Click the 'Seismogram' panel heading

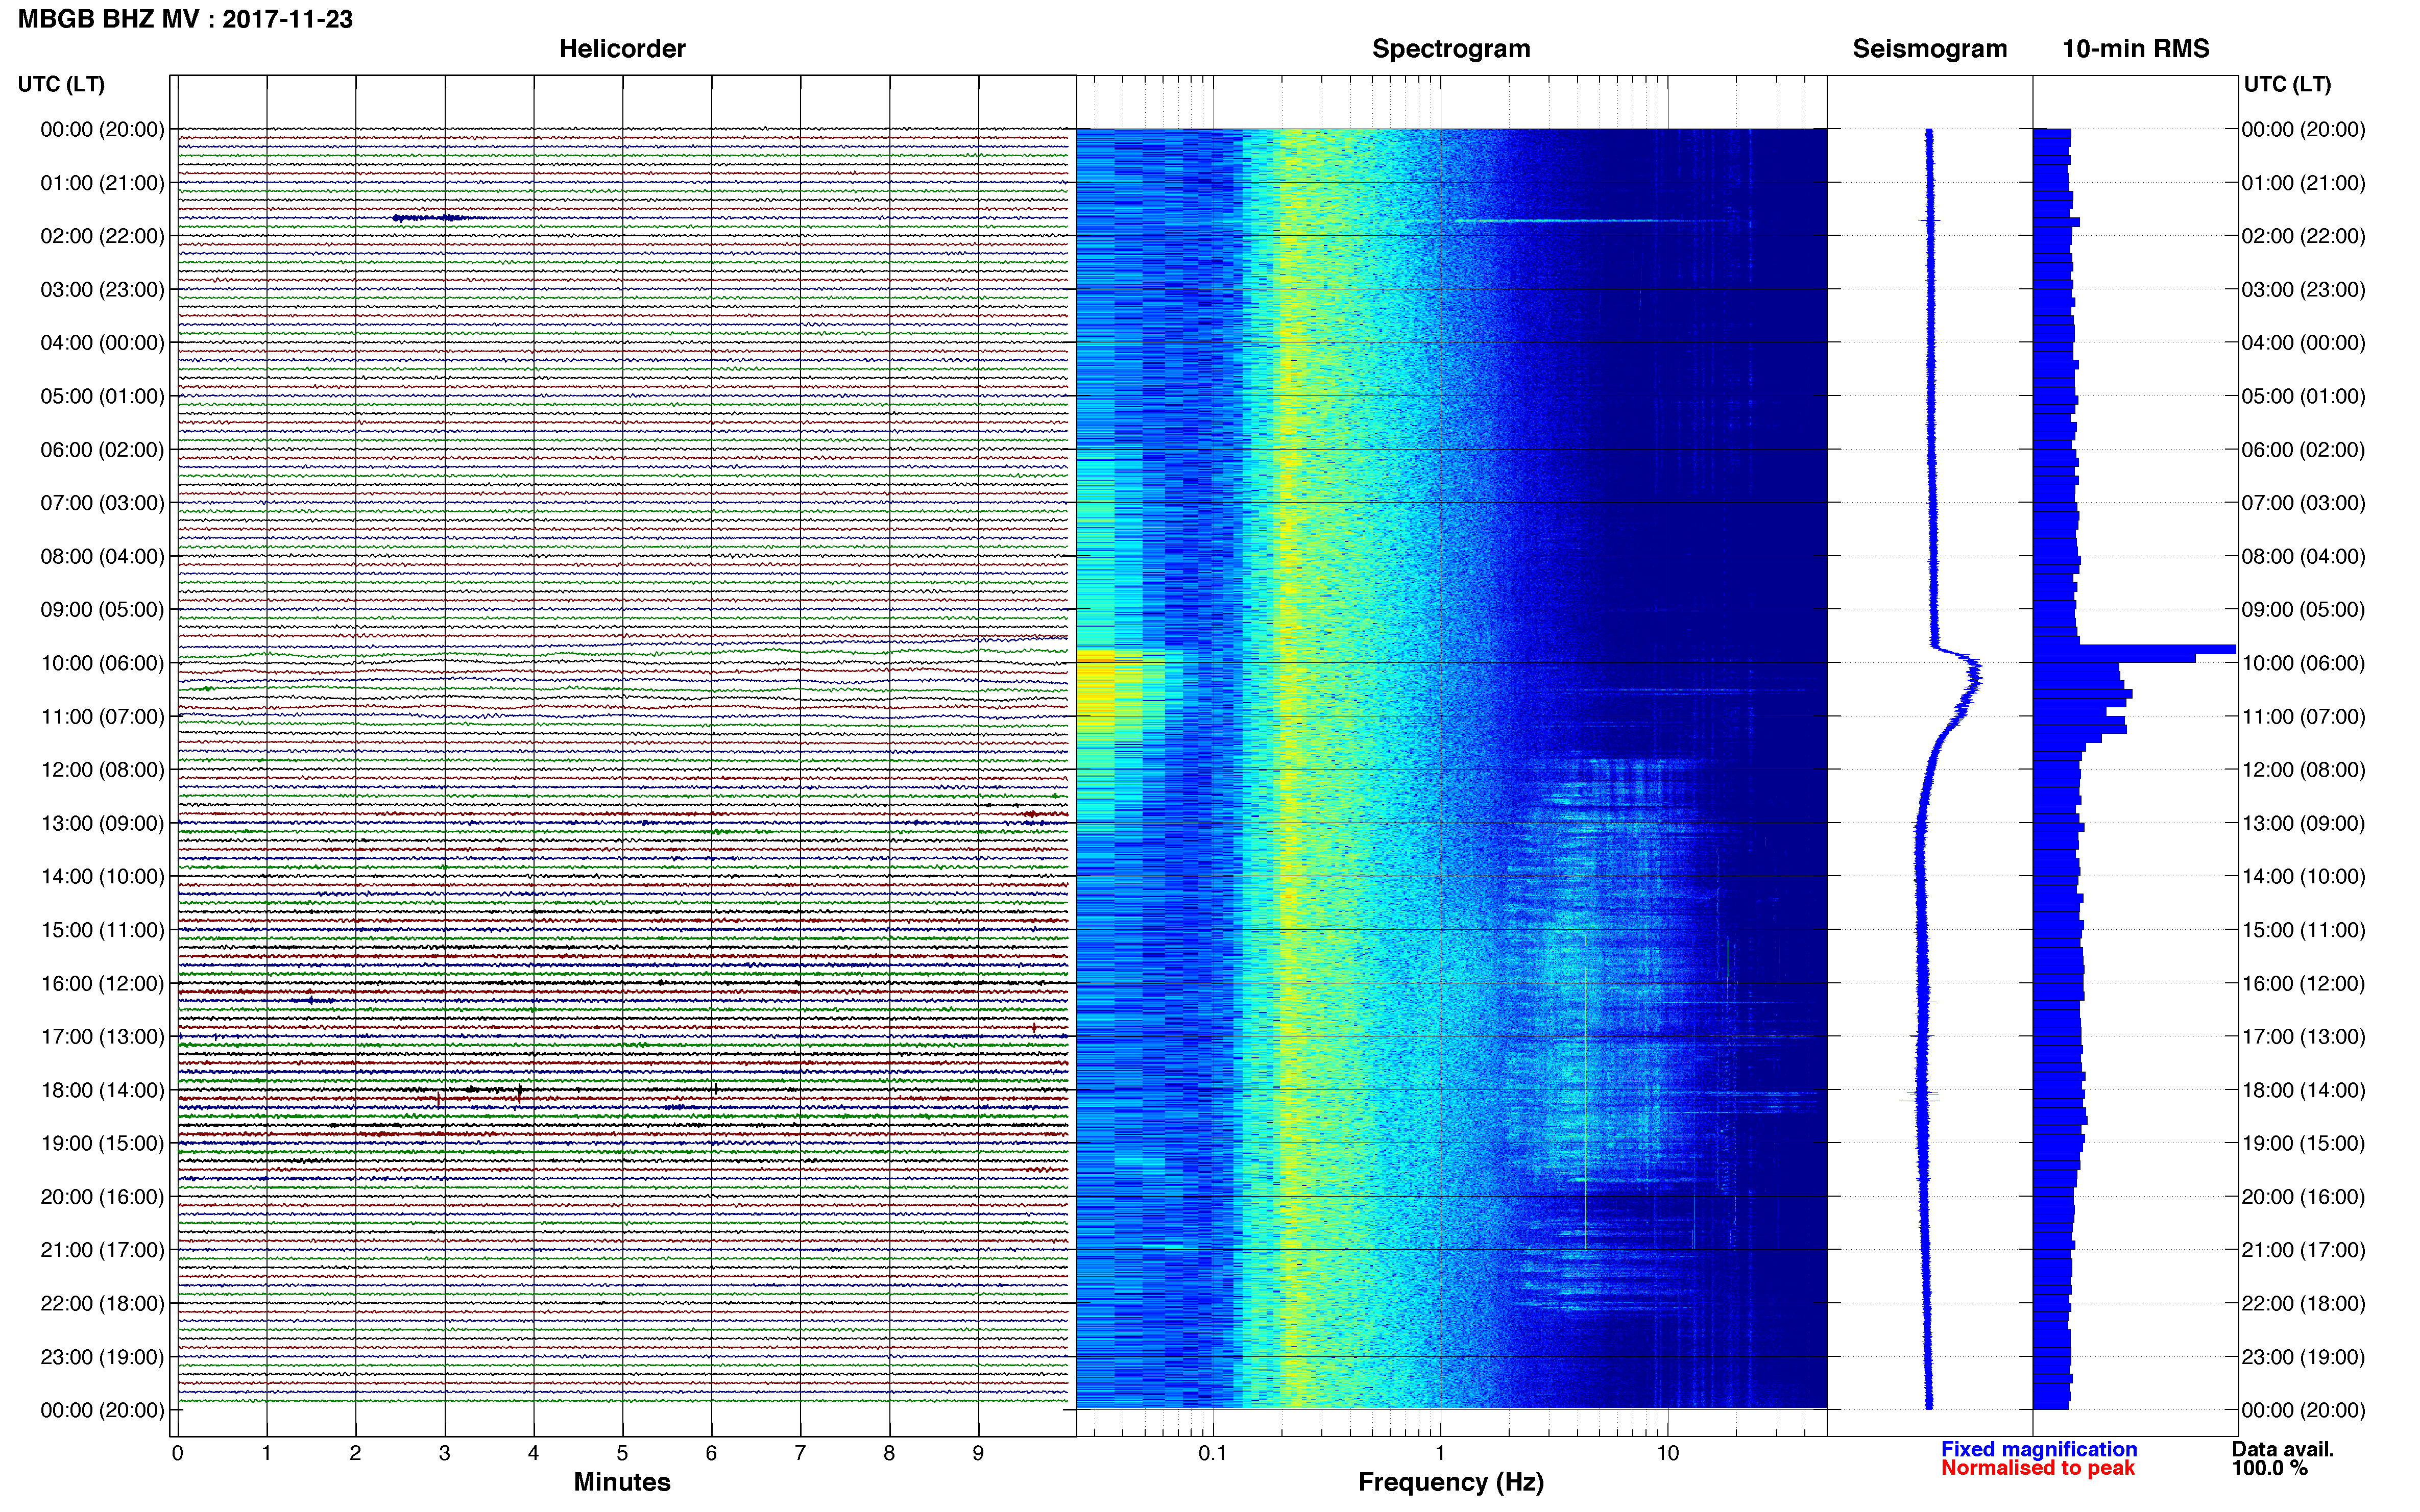1930,49
